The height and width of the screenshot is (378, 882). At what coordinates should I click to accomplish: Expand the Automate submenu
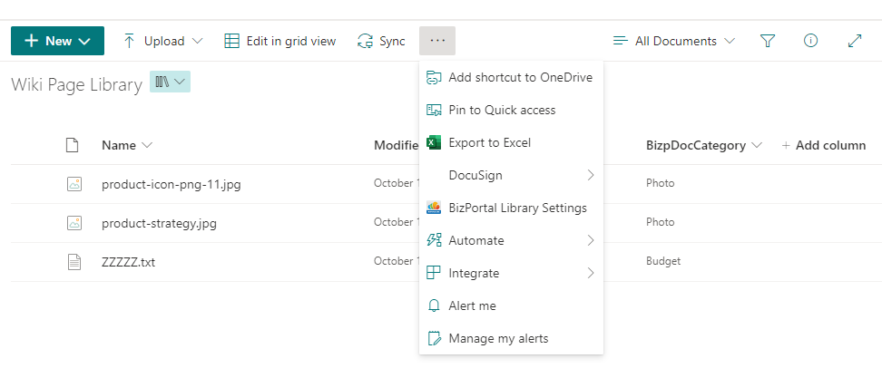[x=511, y=240]
